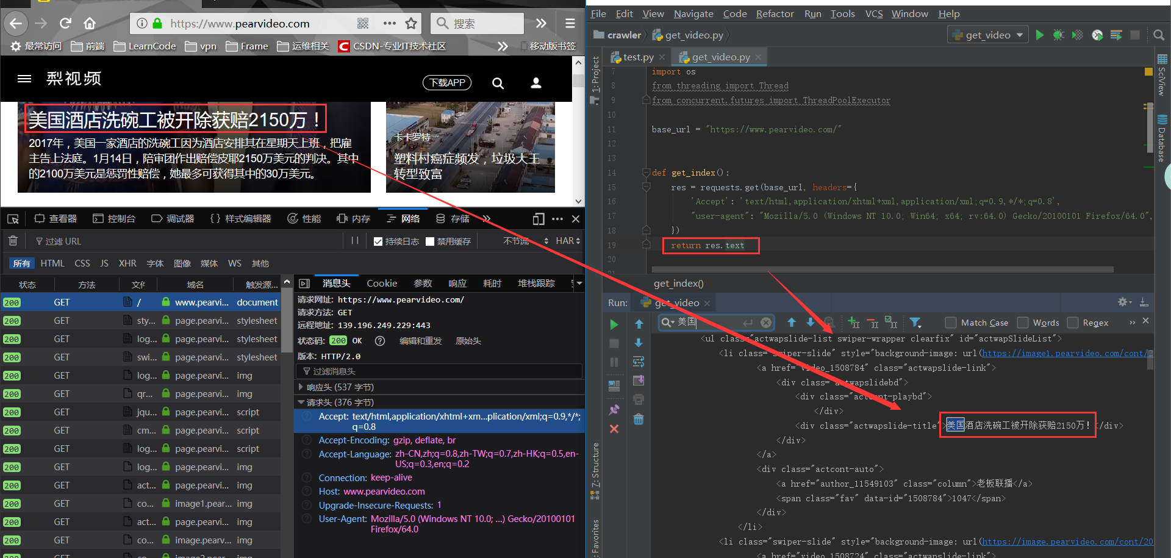Toggle the 持续日志 checkbox
Screen dimensions: 1171x558
click(378, 241)
